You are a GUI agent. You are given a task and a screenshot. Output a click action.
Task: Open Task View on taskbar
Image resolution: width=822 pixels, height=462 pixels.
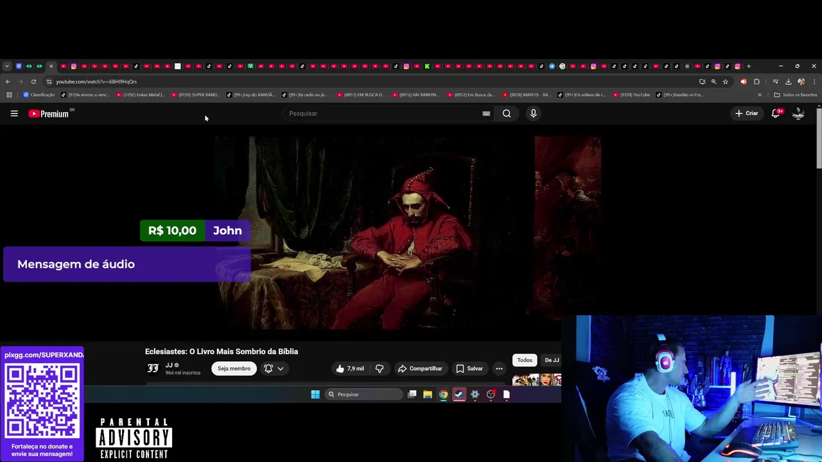(412, 395)
